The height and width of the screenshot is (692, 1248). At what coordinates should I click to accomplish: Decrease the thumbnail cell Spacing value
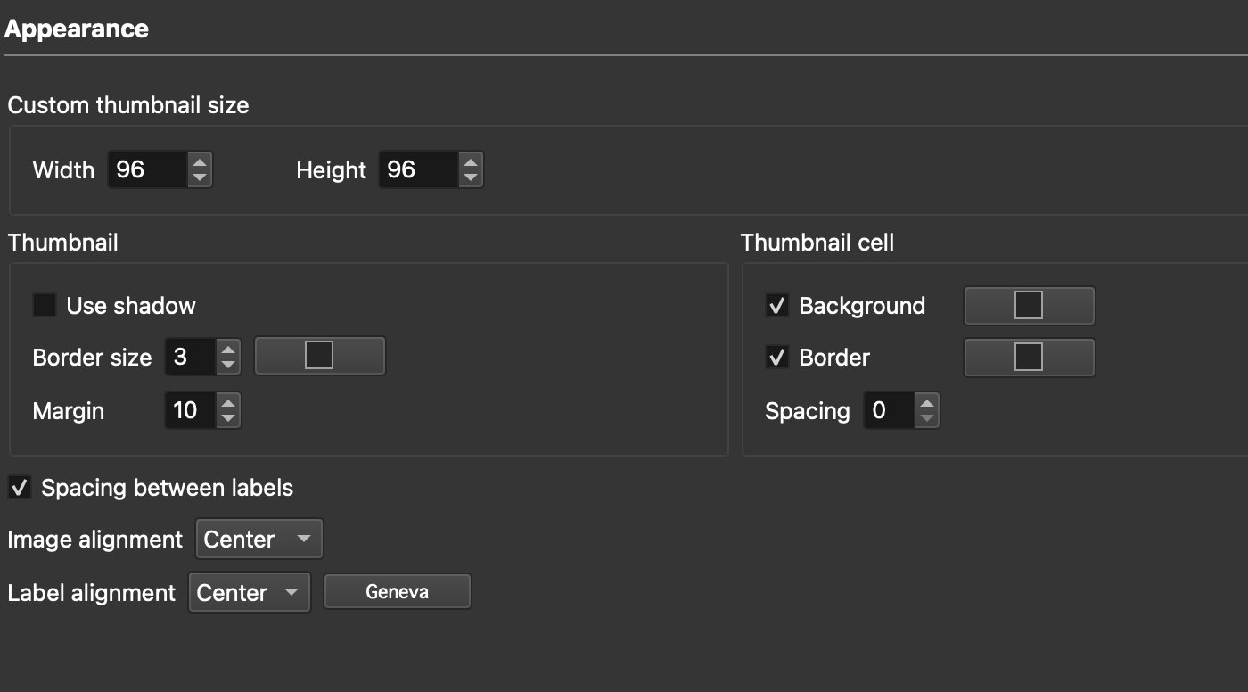(927, 419)
